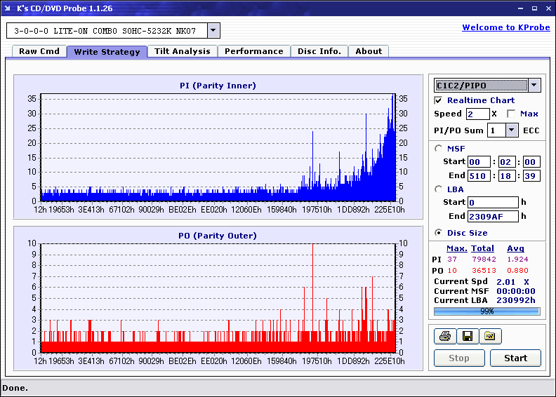The height and width of the screenshot is (397, 556).
Task: Select the MSF radio button
Action: point(439,148)
